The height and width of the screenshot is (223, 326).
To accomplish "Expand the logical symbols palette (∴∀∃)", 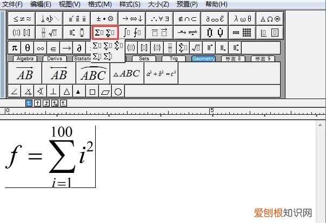I will click(159, 19).
